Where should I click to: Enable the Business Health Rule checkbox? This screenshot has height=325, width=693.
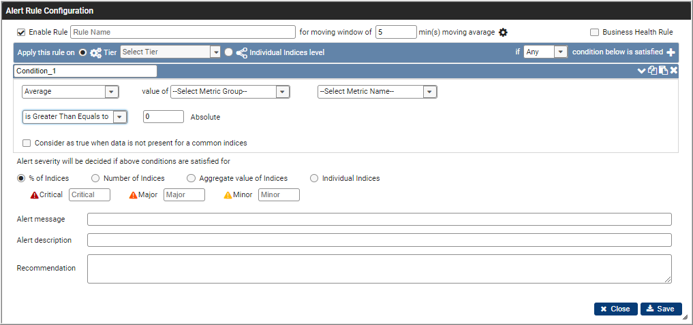(594, 32)
